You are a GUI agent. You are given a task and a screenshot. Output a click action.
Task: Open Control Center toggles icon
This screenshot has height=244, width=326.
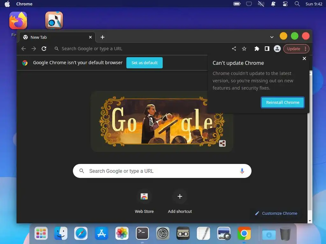[285, 4]
